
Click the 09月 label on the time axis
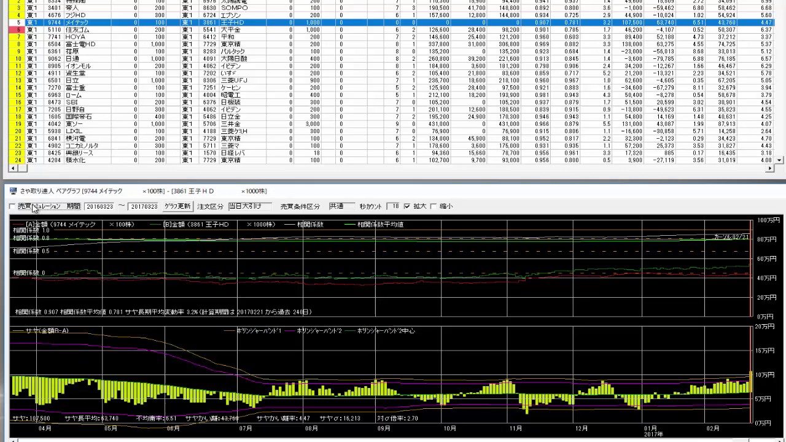(x=384, y=428)
